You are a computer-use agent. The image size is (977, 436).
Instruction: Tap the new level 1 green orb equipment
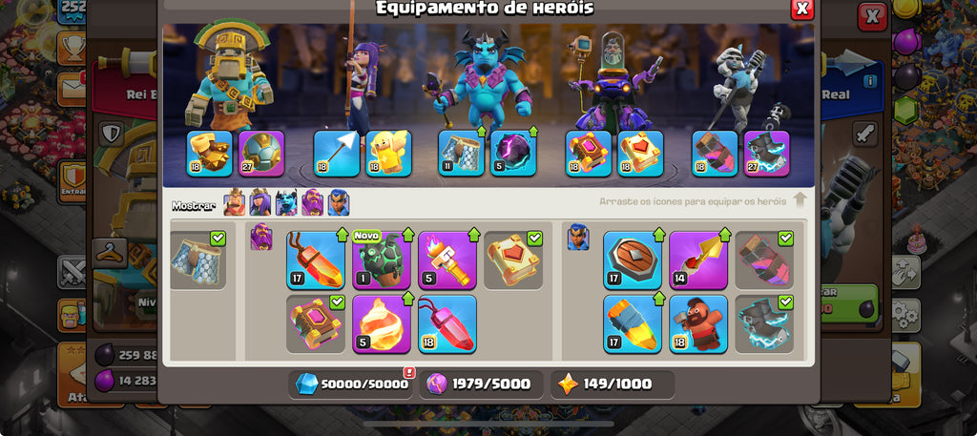click(x=382, y=260)
